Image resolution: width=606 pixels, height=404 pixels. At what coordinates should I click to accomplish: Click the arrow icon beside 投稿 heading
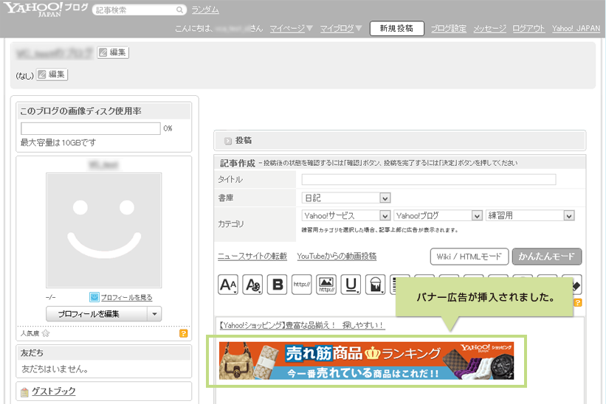point(228,141)
